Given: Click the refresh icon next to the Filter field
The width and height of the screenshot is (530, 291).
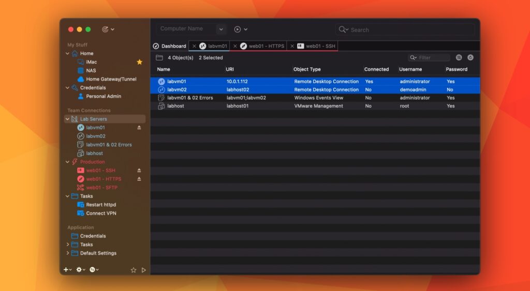Looking at the screenshot, I should tap(470, 58).
